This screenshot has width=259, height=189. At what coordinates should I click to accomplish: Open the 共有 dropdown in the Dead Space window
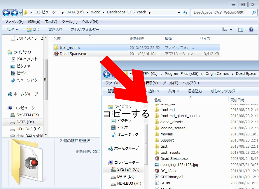pyautogui.click(x=174, y=91)
